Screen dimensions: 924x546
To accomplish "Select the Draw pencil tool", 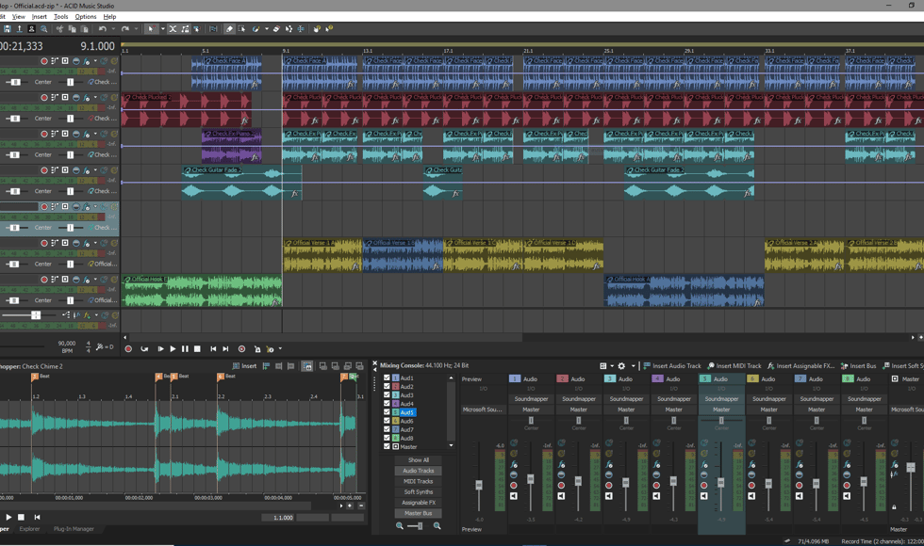I will [229, 28].
